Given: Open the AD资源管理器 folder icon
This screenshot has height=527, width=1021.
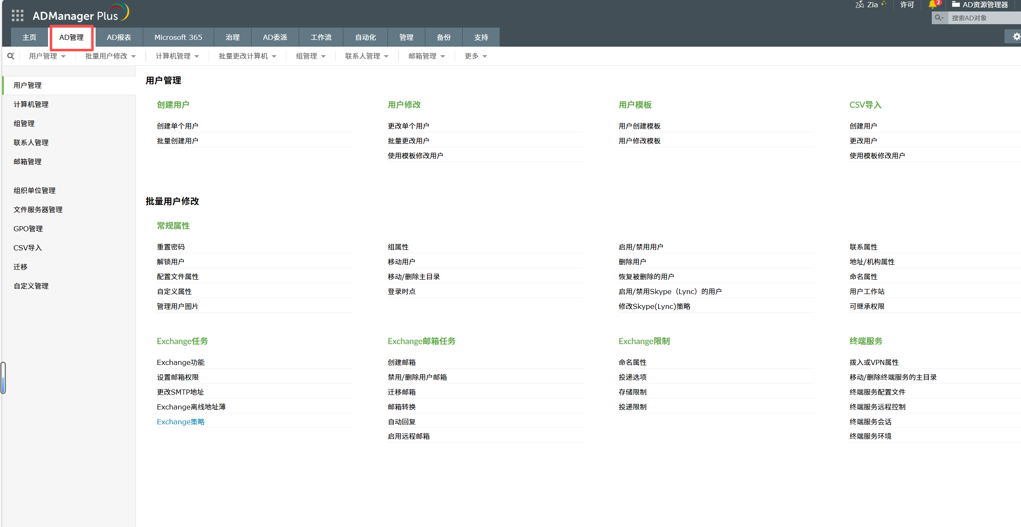Looking at the screenshot, I should (x=956, y=5).
